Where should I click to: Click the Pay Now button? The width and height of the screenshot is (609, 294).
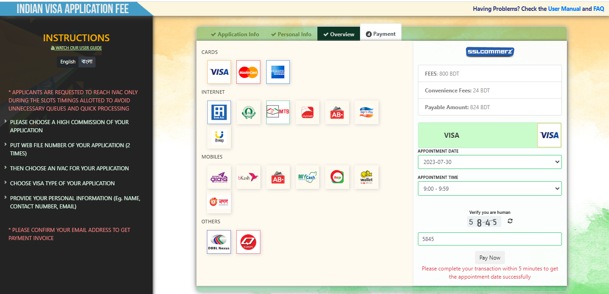point(489,258)
